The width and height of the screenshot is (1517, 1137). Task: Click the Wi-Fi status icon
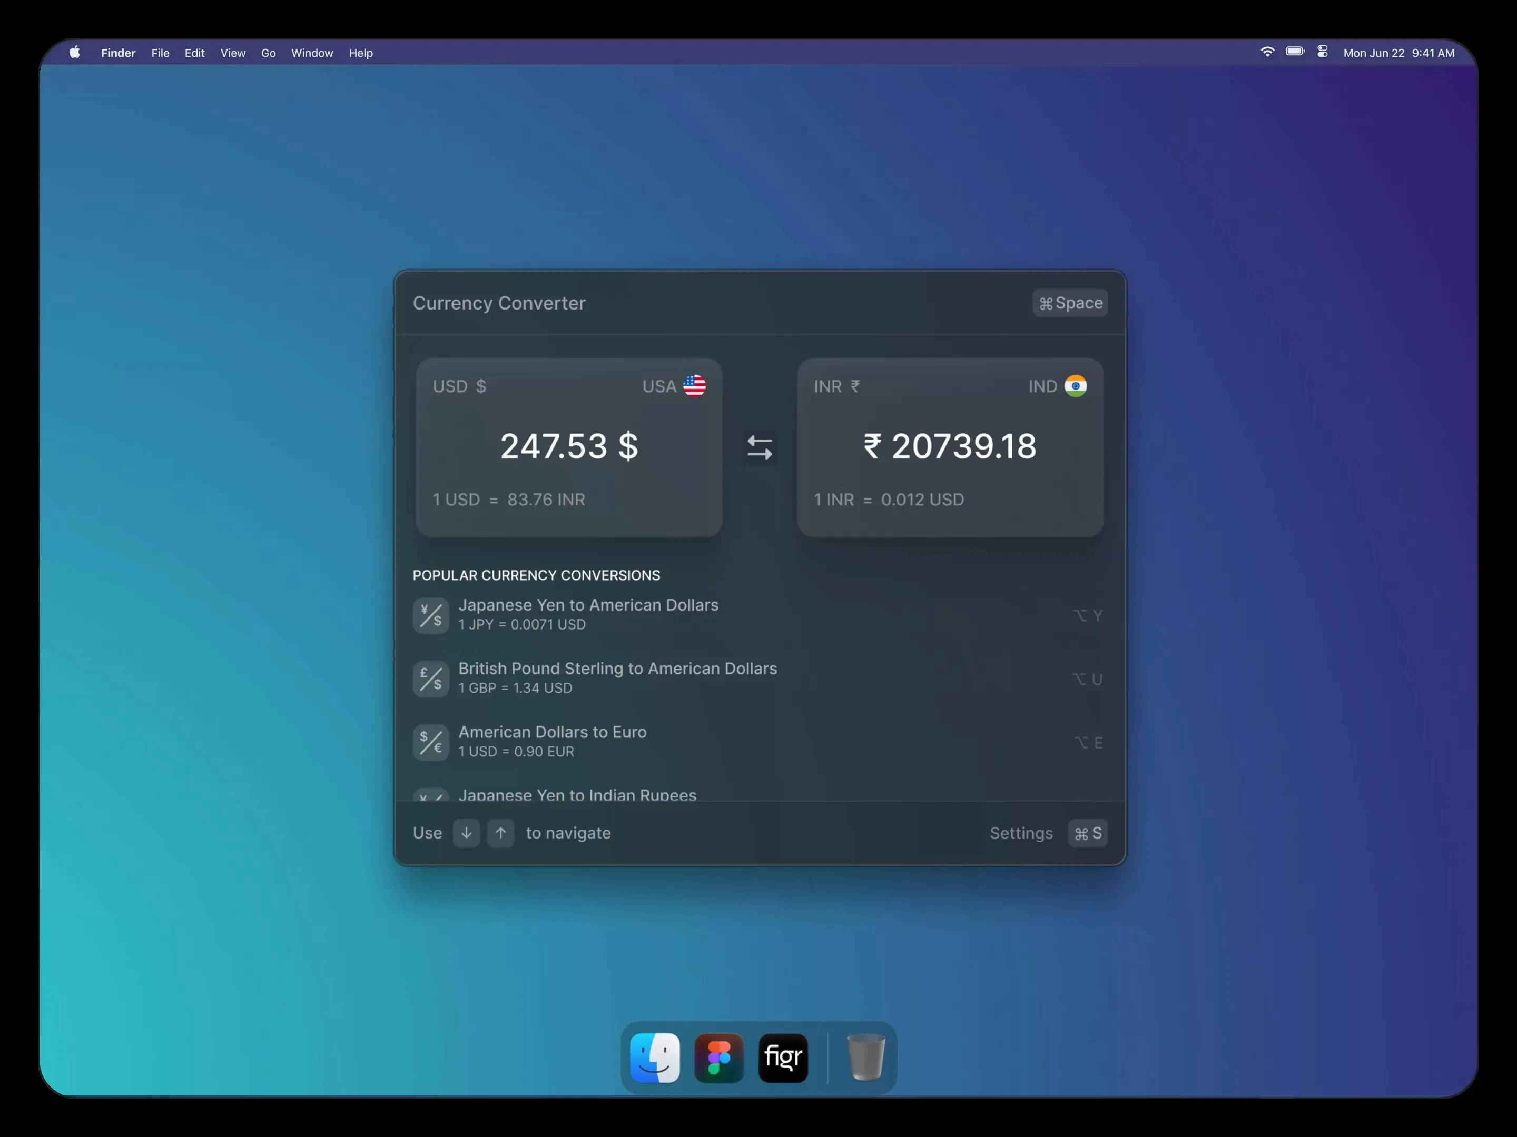click(x=1267, y=52)
